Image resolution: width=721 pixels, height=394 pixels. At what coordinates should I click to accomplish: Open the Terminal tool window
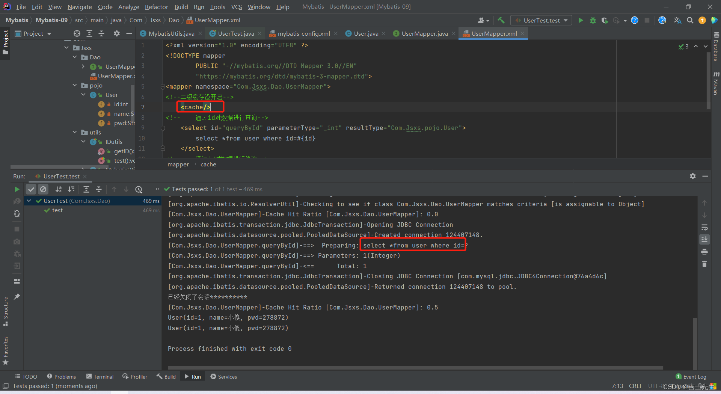100,377
